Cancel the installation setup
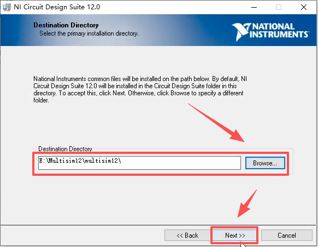Viewport: 318px width, 247px height. pyautogui.click(x=286, y=235)
